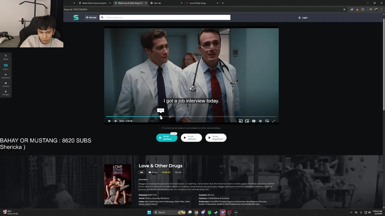Click the Love & Other Drugs poster

tap(118, 184)
